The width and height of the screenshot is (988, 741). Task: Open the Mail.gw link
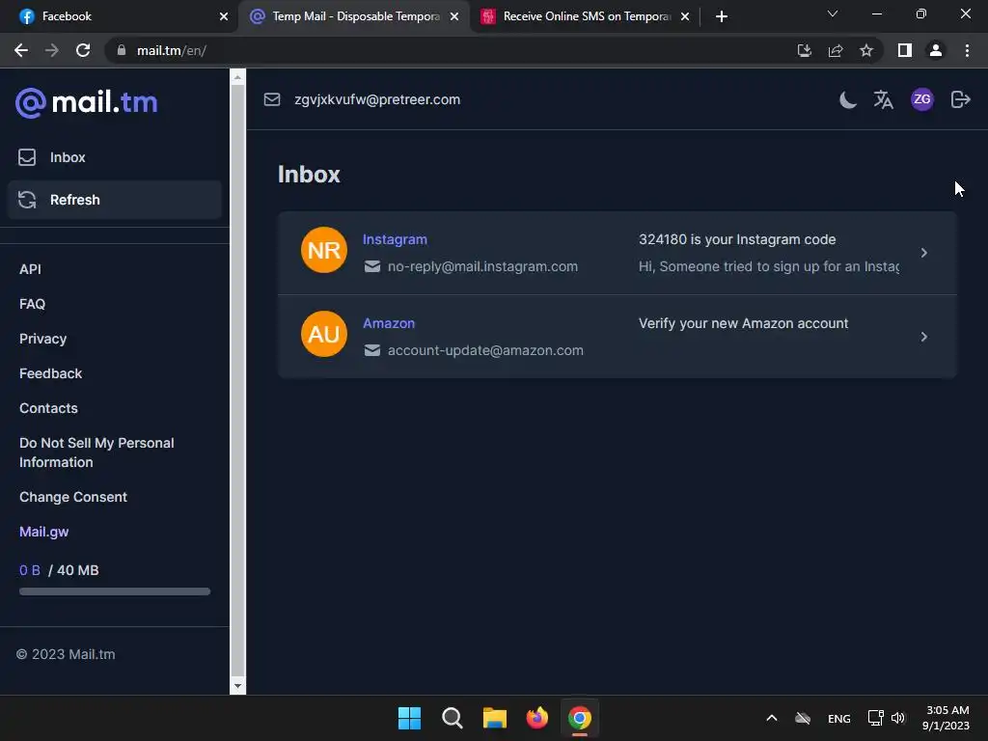click(44, 532)
